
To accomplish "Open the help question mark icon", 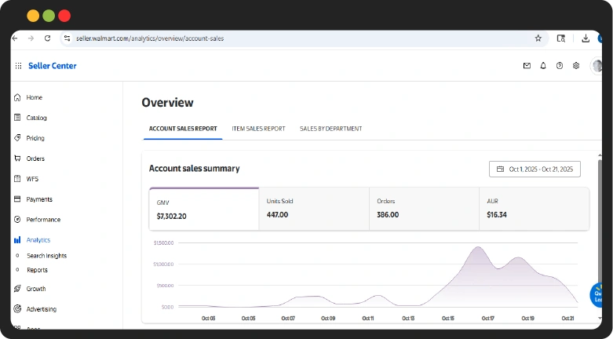I will (560, 66).
